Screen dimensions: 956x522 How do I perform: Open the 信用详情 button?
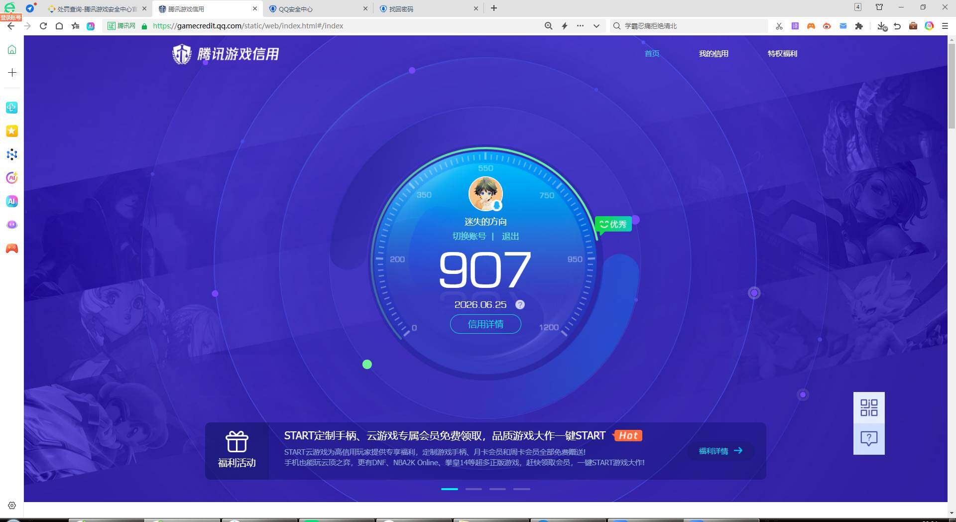(485, 324)
